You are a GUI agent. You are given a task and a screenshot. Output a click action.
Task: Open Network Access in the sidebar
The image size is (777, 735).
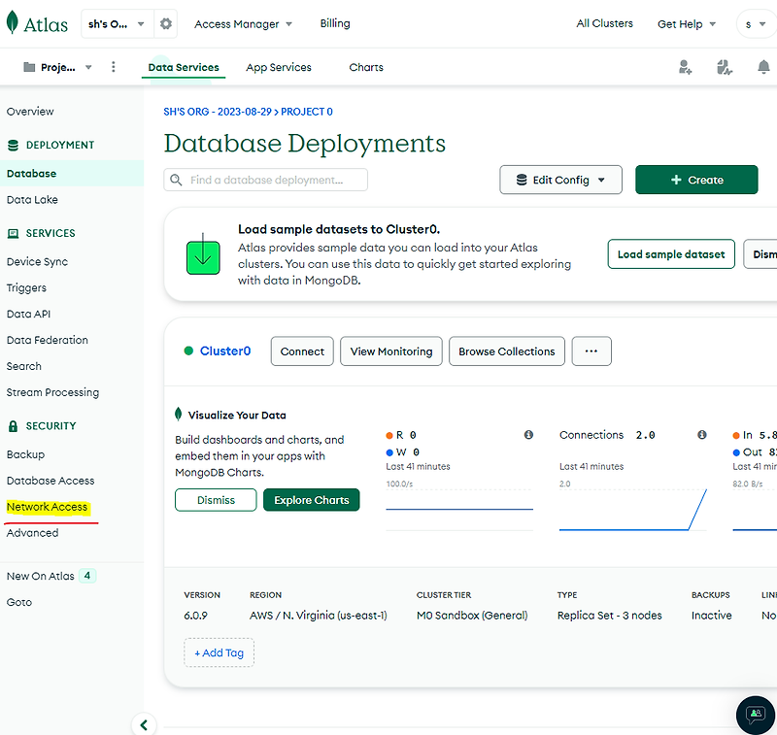[x=47, y=507]
